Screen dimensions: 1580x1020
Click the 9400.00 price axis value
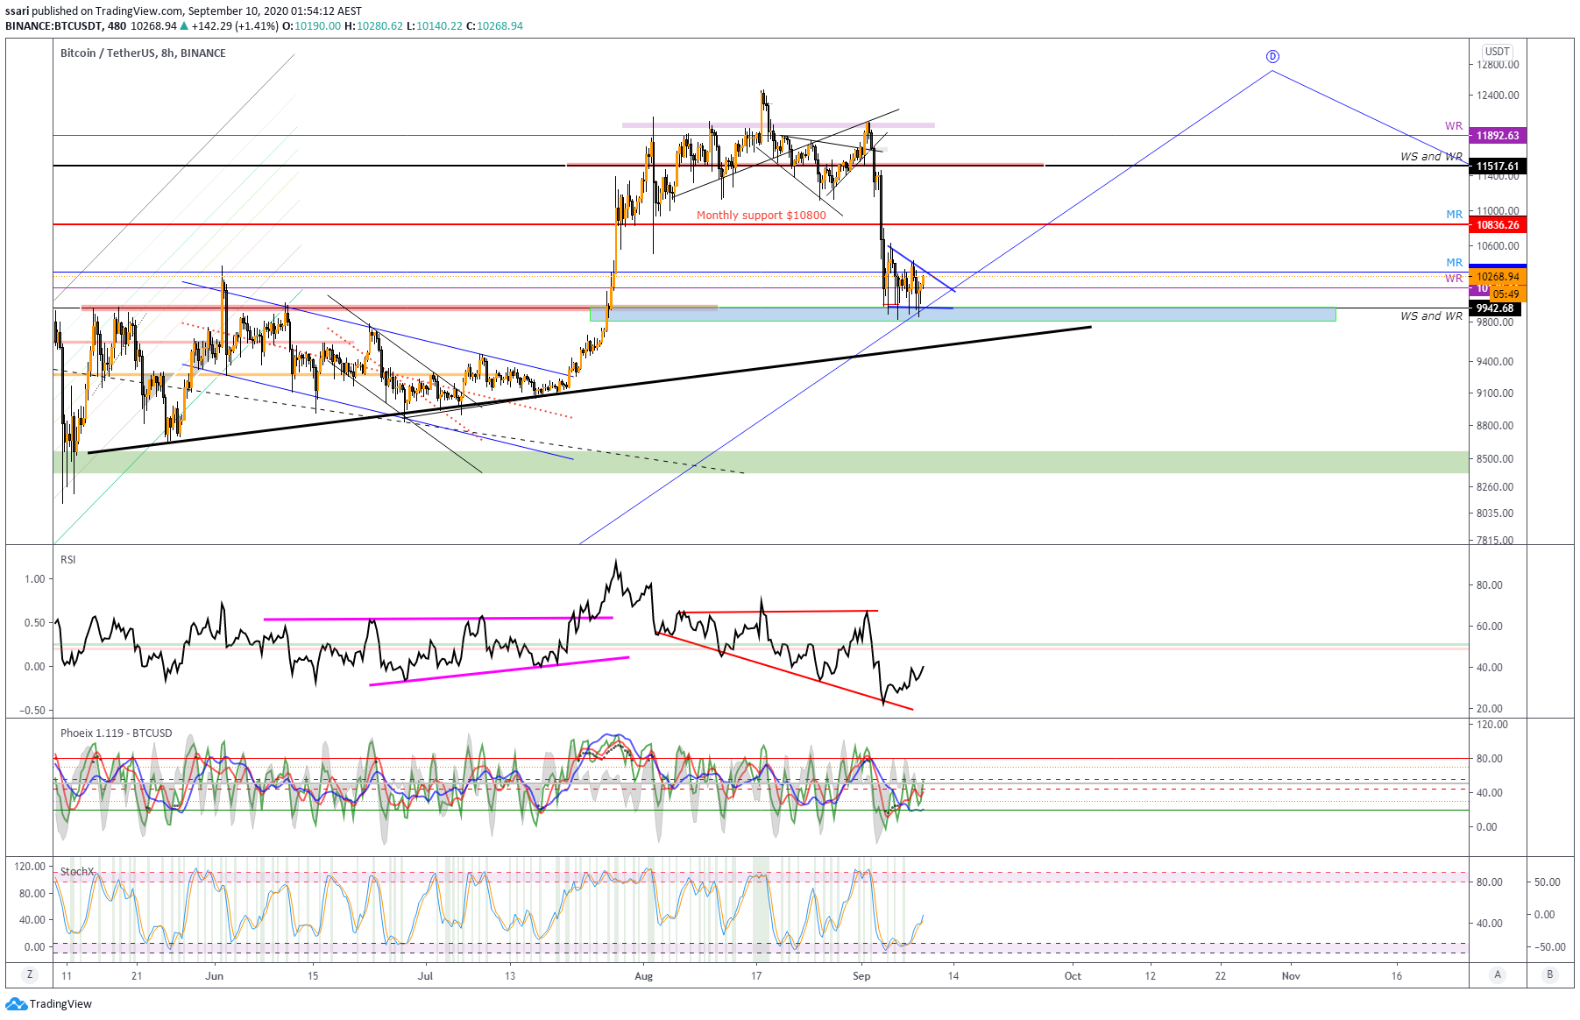[1495, 362]
